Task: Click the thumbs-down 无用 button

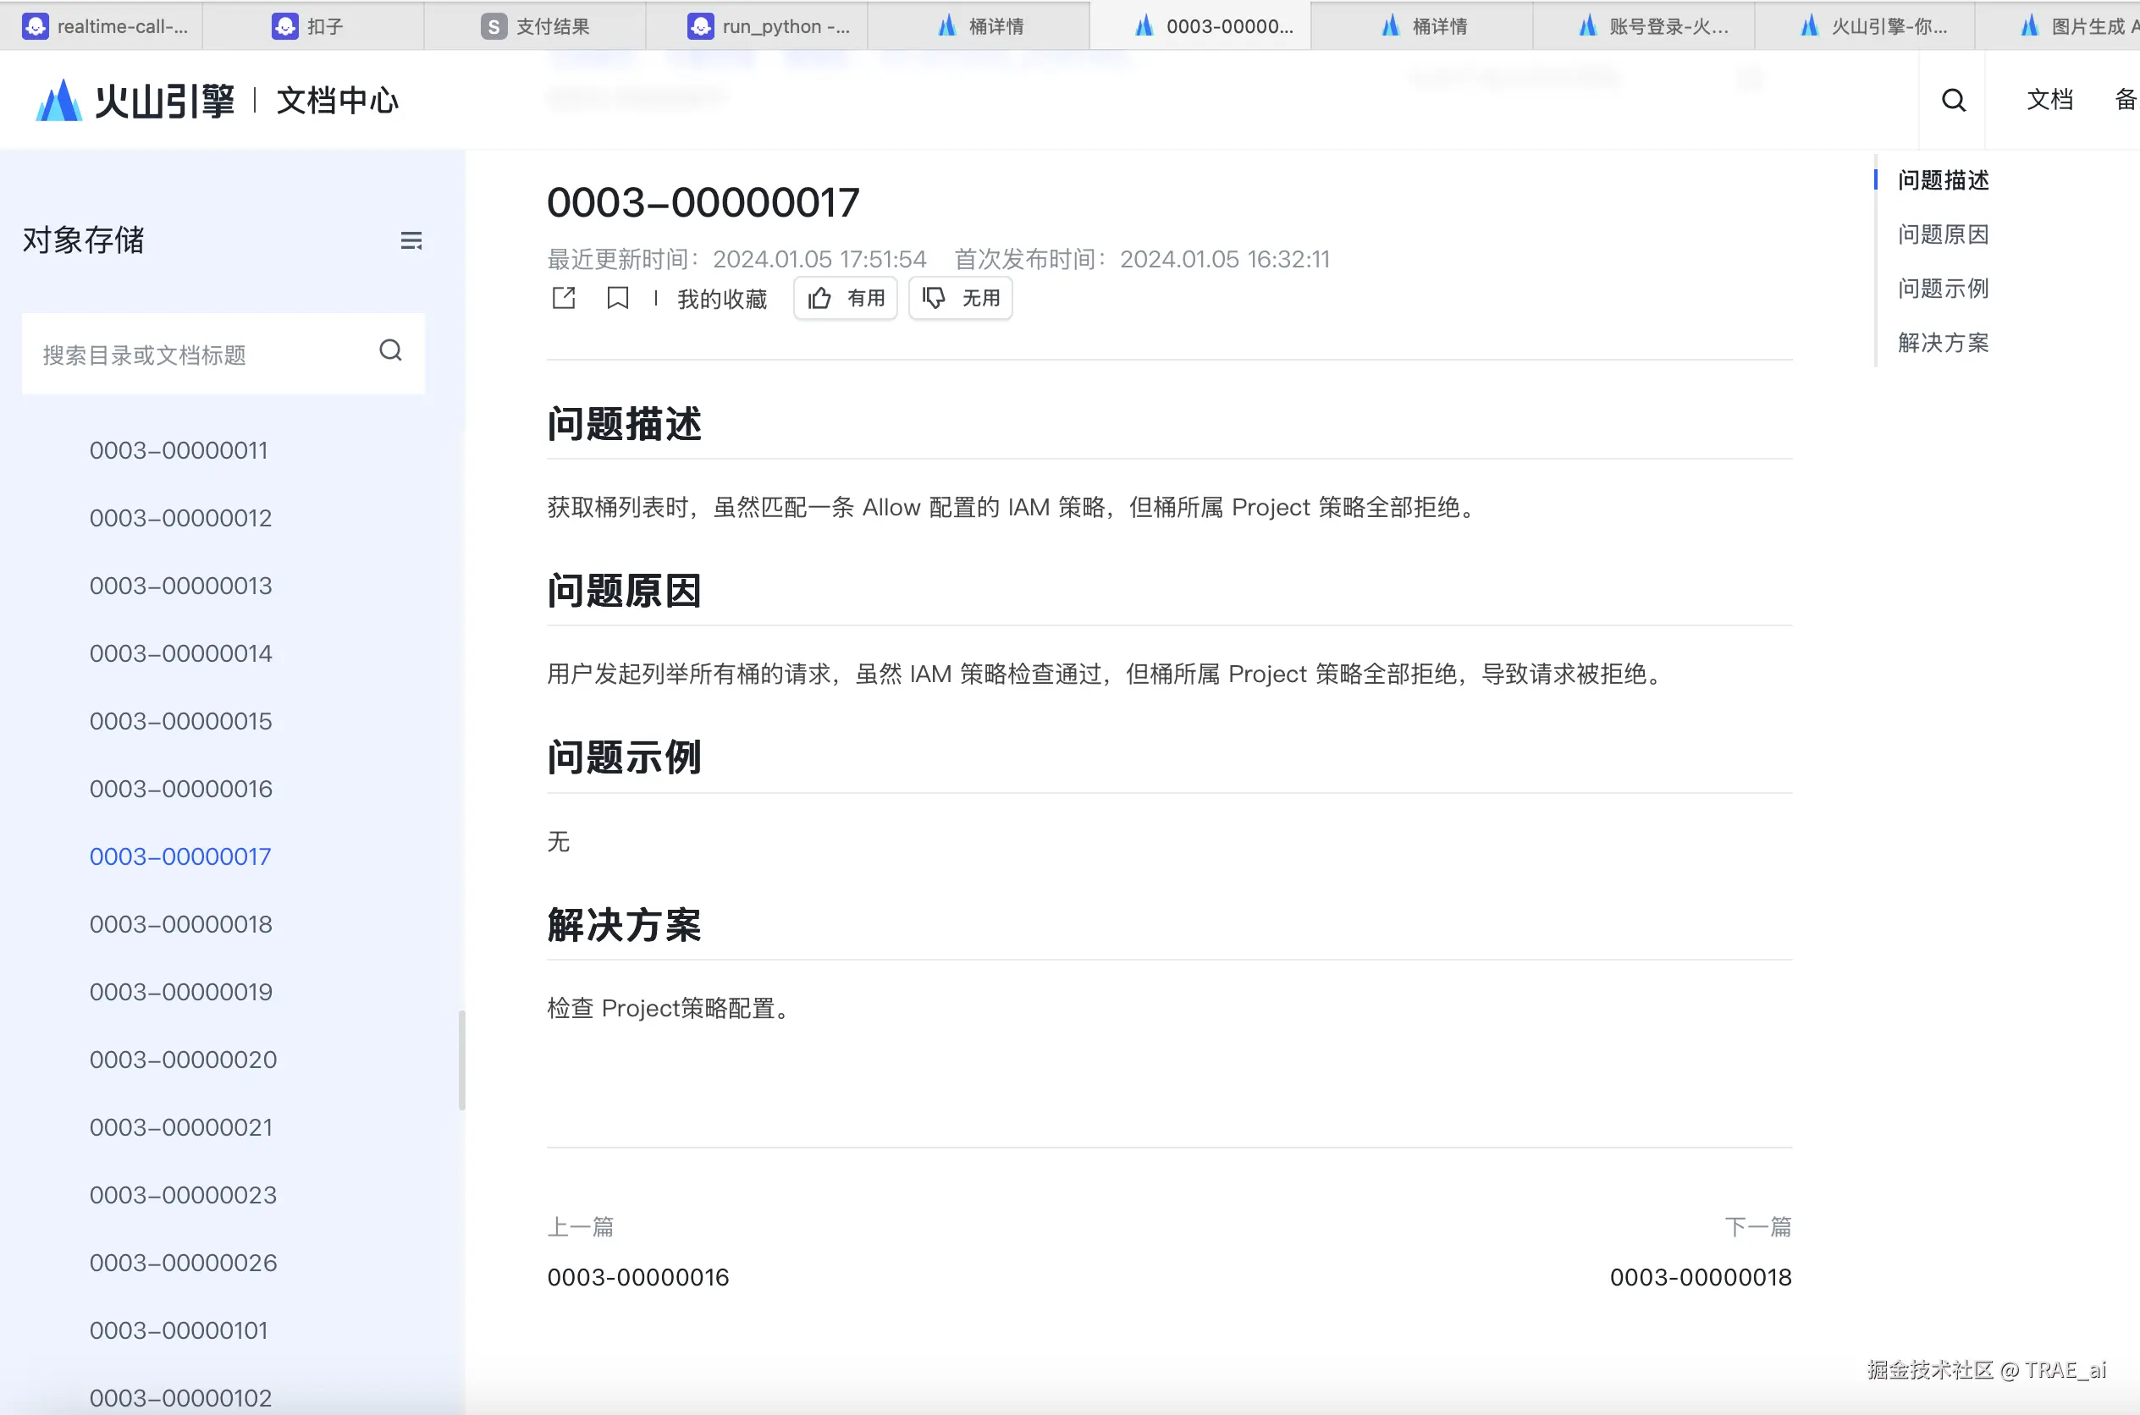Action: click(960, 298)
